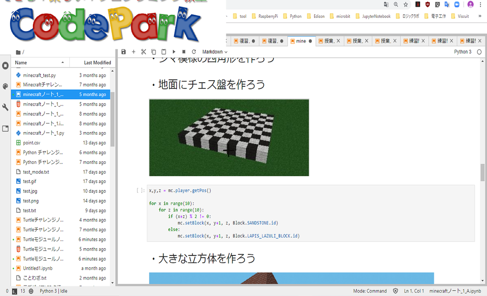Click the Python 3 kernel name in the toolbar
Viewport: 487px width, 296px height.
point(463,52)
